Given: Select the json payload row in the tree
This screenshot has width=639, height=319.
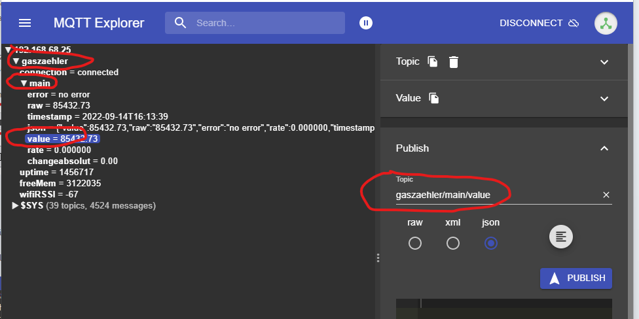Looking at the screenshot, I should [x=200, y=128].
